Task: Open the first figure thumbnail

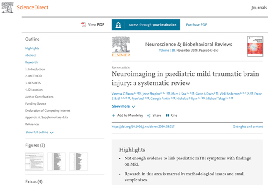Action: [35, 161]
